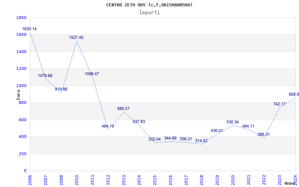Click the Importi subtitle text
The image size is (299, 187).
pos(149,12)
